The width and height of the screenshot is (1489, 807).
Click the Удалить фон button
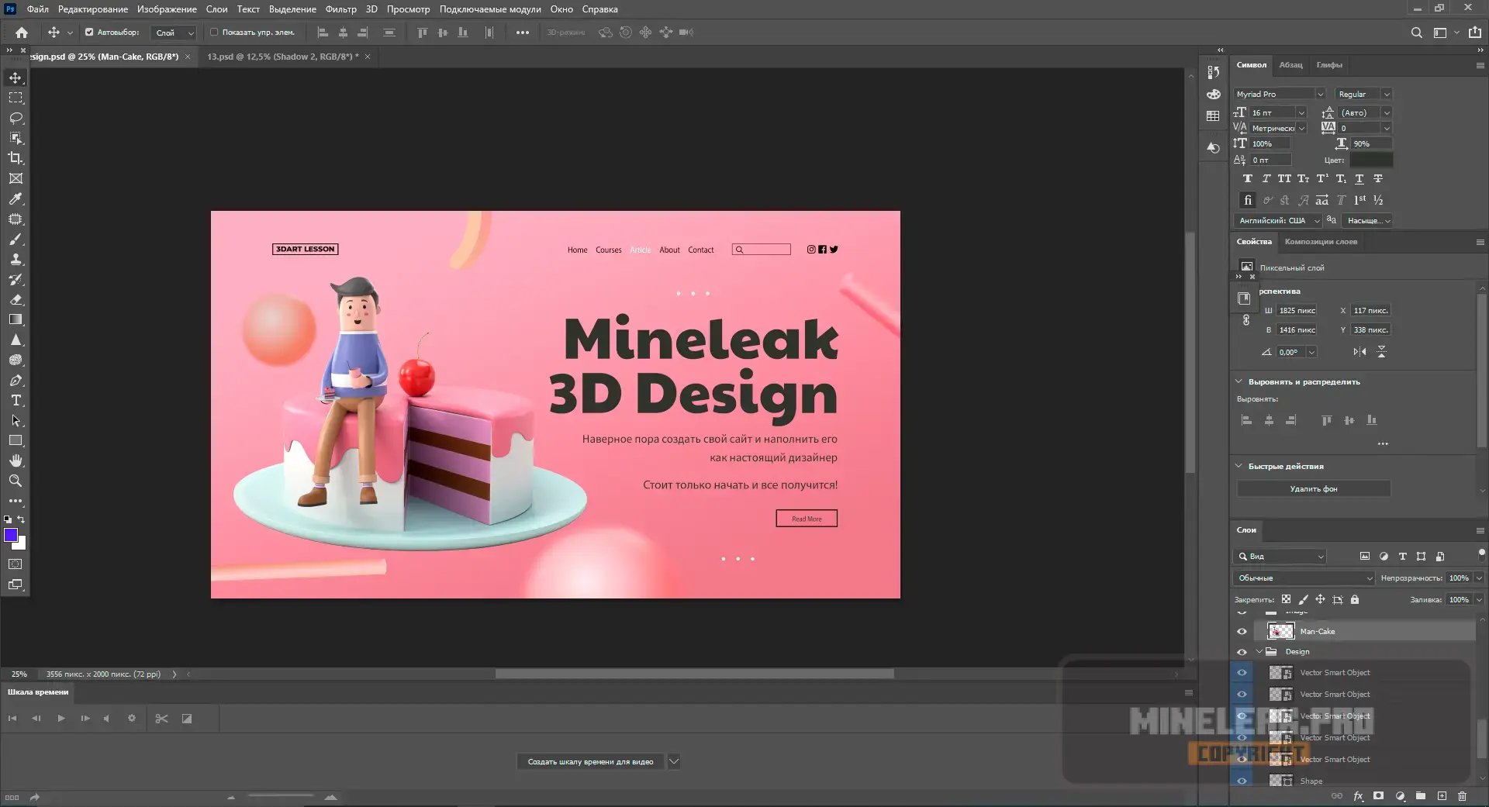[1314, 489]
